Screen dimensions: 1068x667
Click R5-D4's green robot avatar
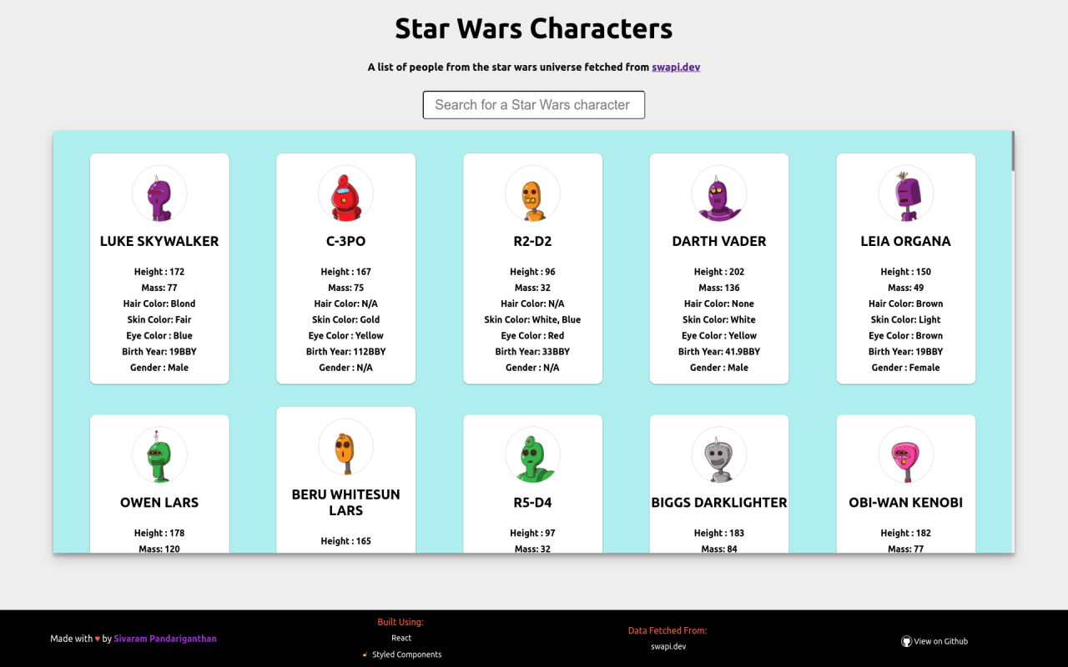532,454
